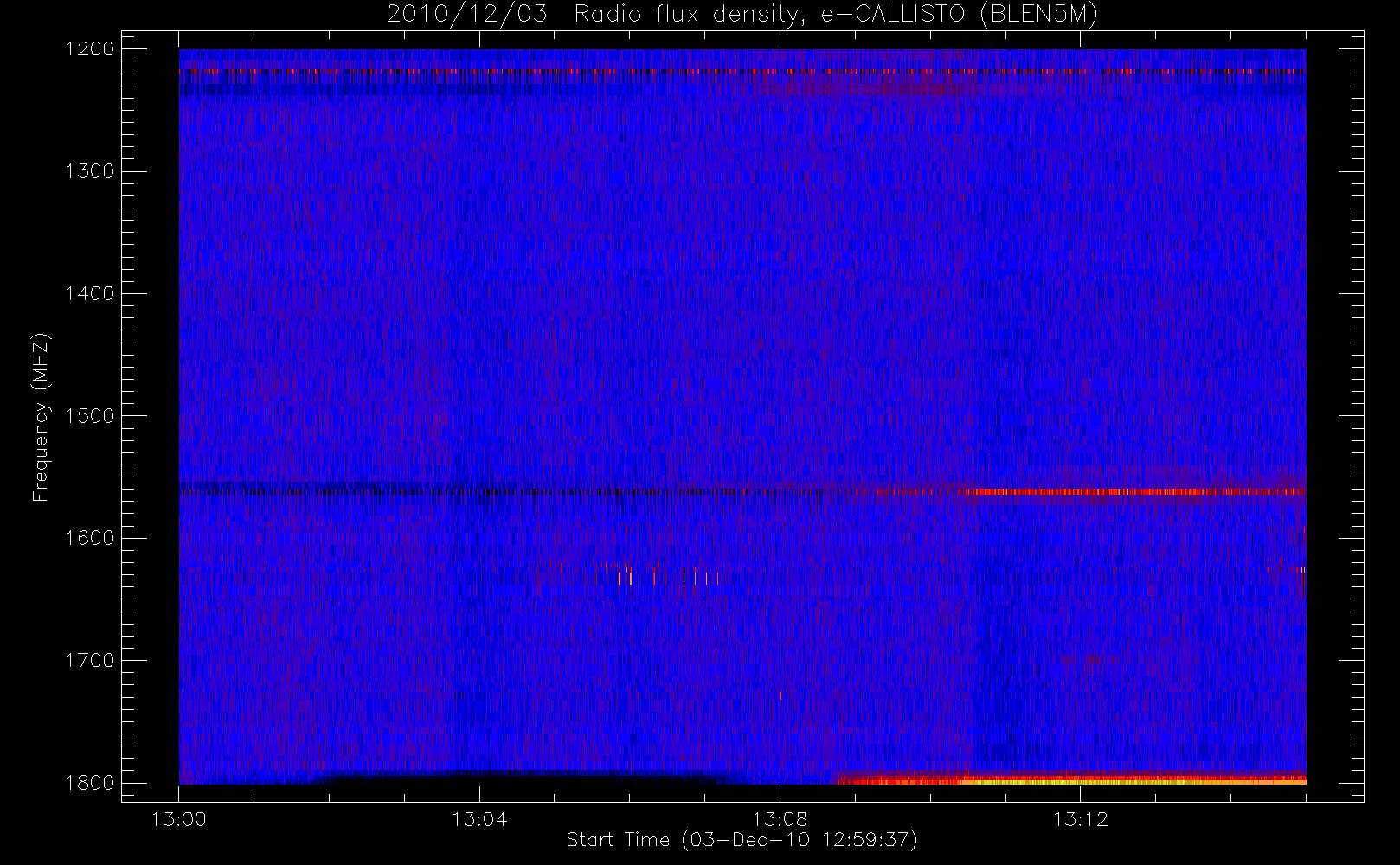Image resolution: width=1400 pixels, height=865 pixels.
Task: Click the cluster of spikes near 1640 MHz
Action: tap(662, 575)
